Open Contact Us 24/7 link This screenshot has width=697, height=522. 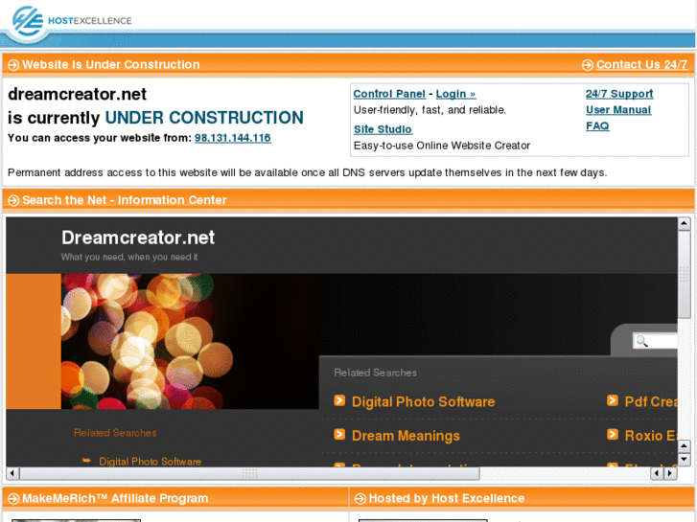click(x=642, y=65)
